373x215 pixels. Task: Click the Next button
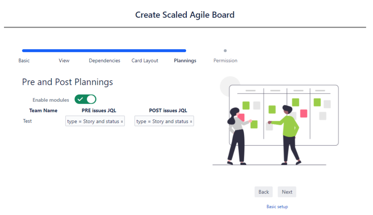[x=287, y=192]
